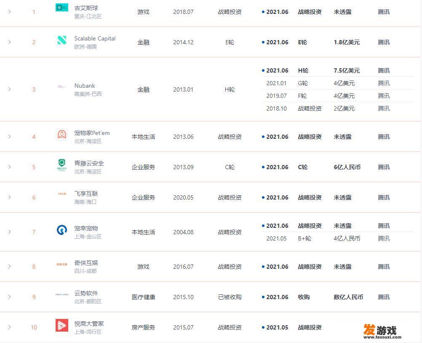Open company link Nubank
The height and width of the screenshot is (343, 422).
[85, 86]
